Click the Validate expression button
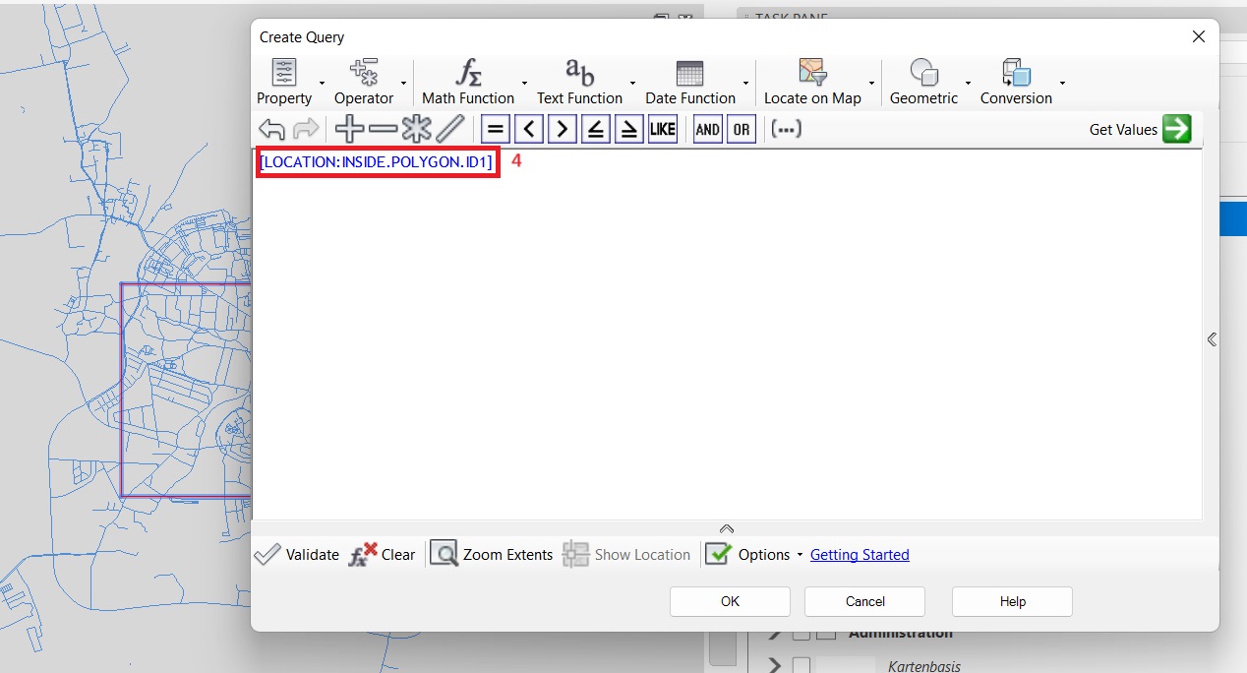 click(x=297, y=555)
